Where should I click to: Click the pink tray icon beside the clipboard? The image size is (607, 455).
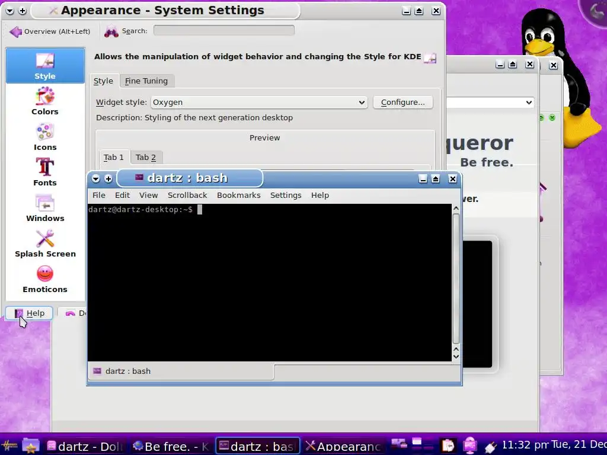tap(469, 446)
